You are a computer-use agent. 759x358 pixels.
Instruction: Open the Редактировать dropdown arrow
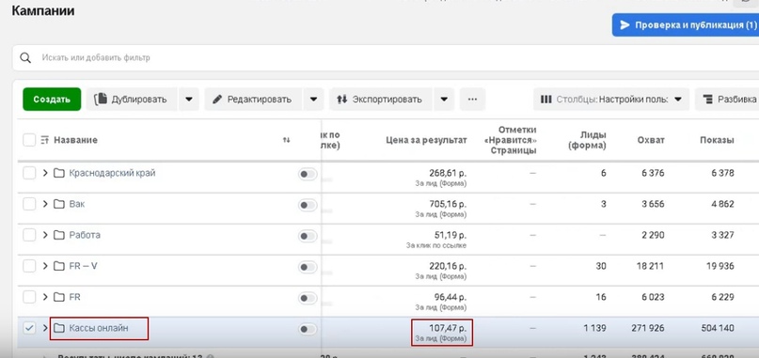click(x=314, y=100)
